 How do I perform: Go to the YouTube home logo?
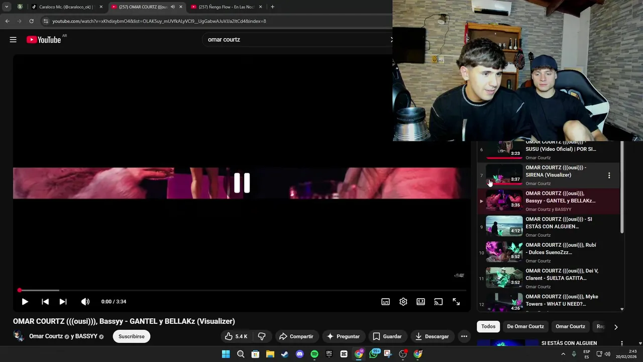pos(44,40)
